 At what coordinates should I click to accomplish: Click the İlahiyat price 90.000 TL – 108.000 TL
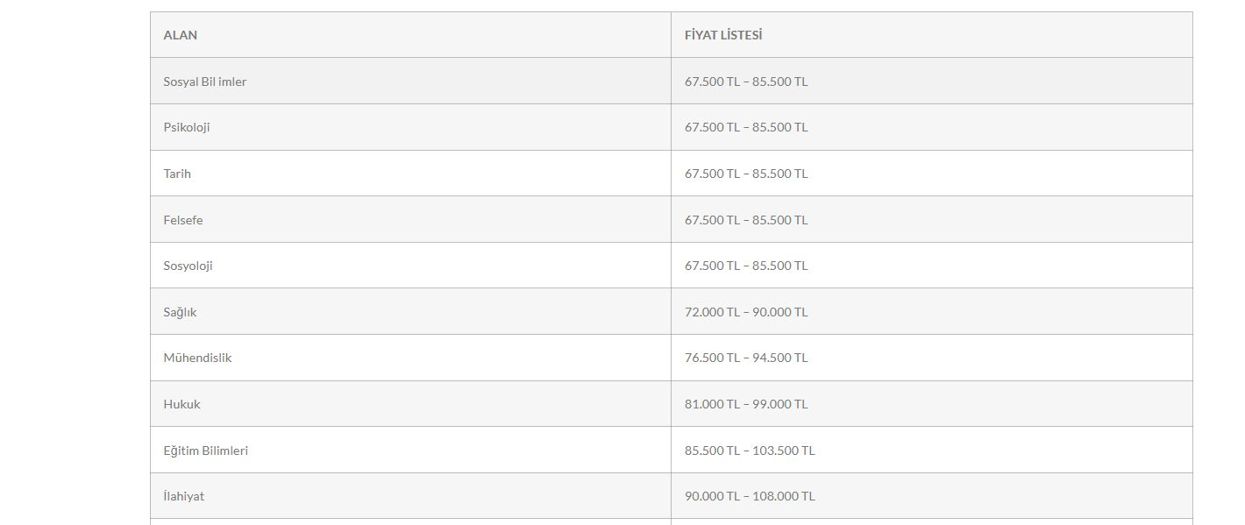[x=750, y=496]
